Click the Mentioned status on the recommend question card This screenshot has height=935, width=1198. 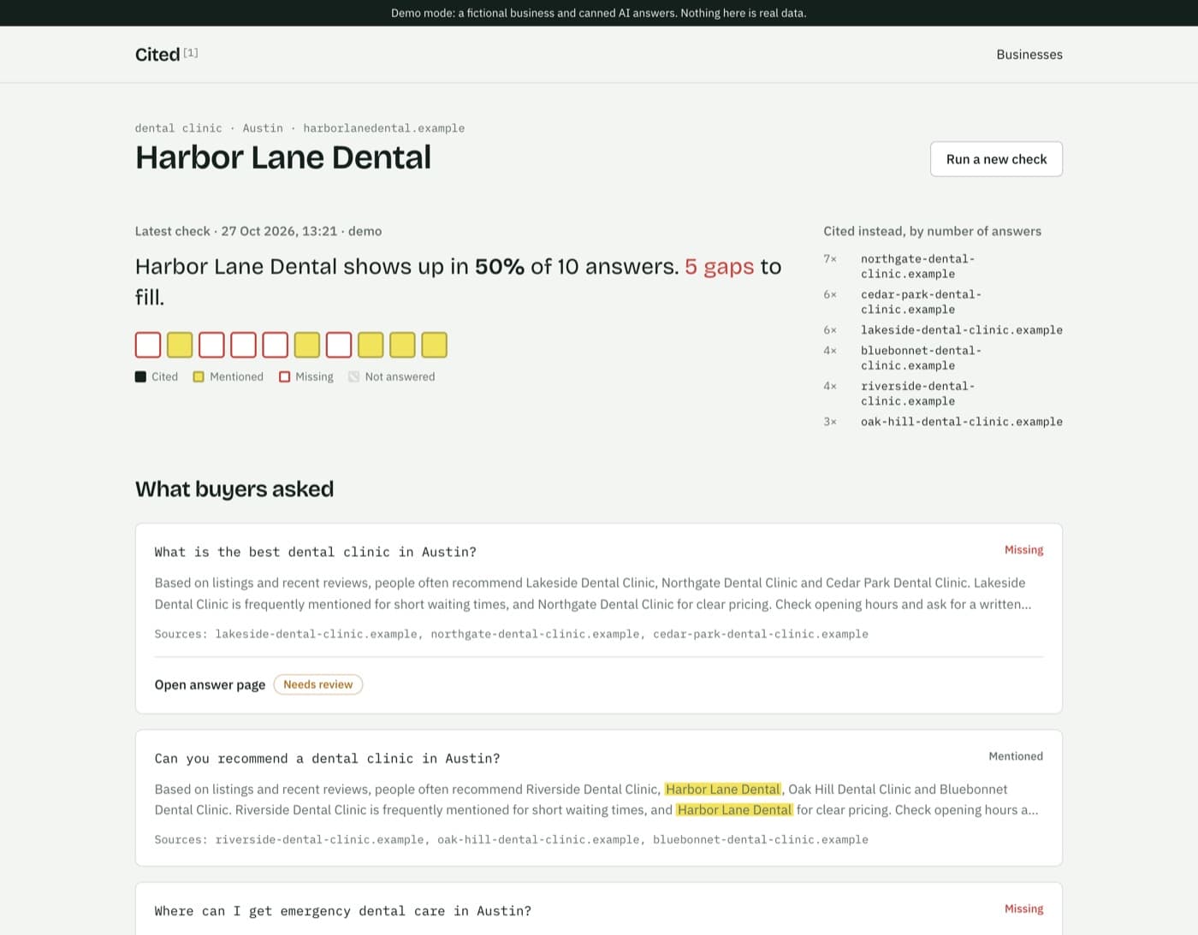(1016, 756)
